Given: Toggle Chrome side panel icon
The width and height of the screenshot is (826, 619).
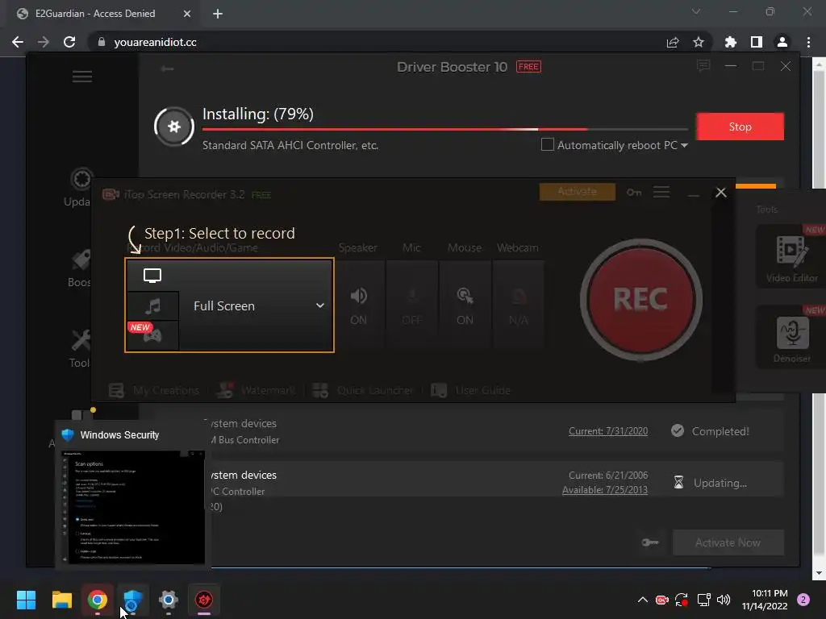Looking at the screenshot, I should 757,42.
